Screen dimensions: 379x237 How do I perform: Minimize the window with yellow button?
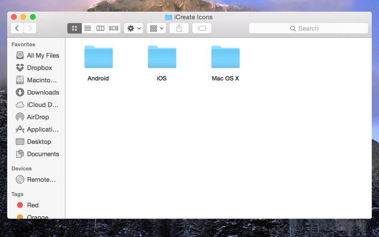click(x=23, y=17)
